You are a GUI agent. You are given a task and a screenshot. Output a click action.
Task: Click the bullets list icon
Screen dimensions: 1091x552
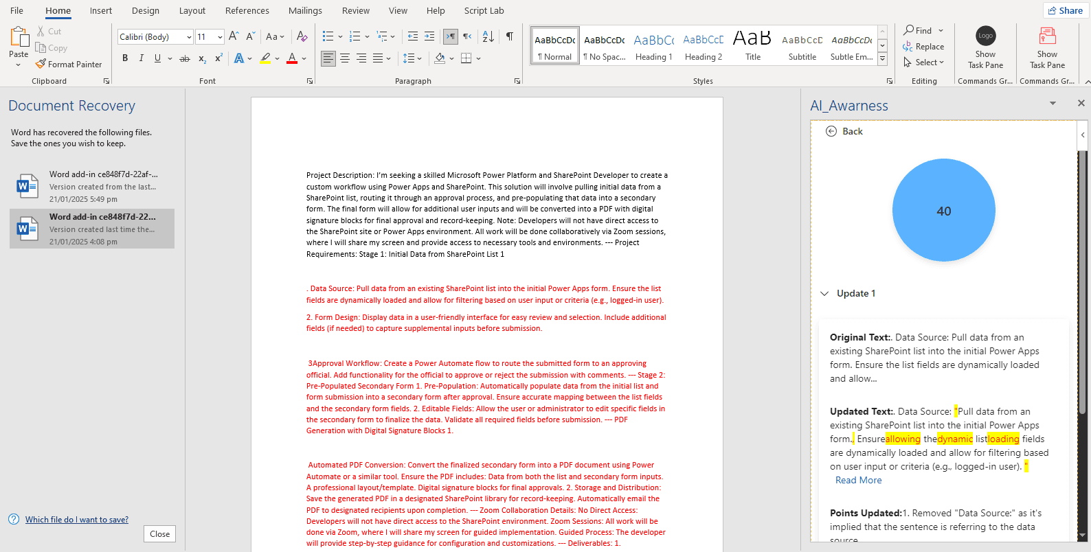328,36
